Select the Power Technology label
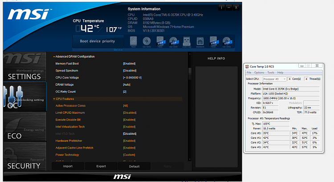Viewport: 334px width, 182px height. 67,155
